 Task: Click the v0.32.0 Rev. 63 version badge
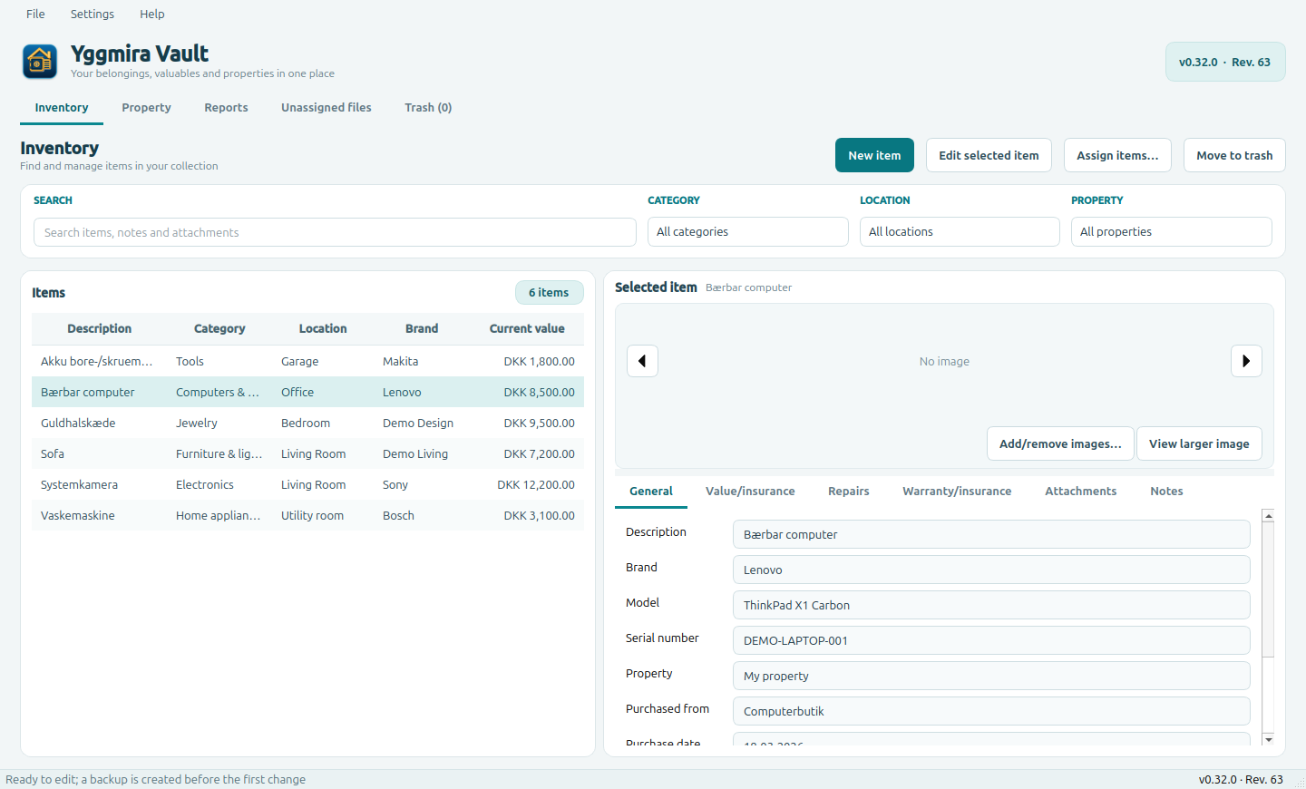(x=1225, y=62)
